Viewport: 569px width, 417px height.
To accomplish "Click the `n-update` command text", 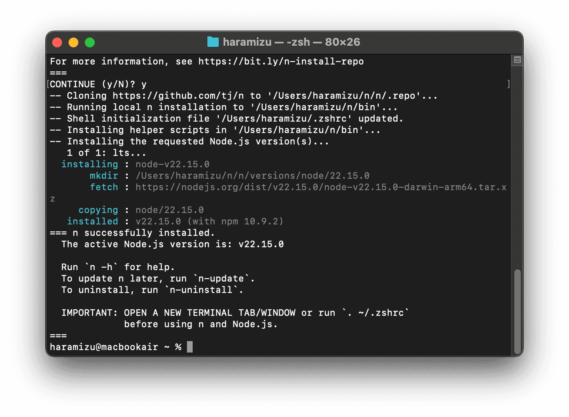I will click(224, 279).
